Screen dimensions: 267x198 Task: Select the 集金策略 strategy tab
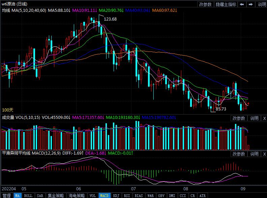pos(55,195)
